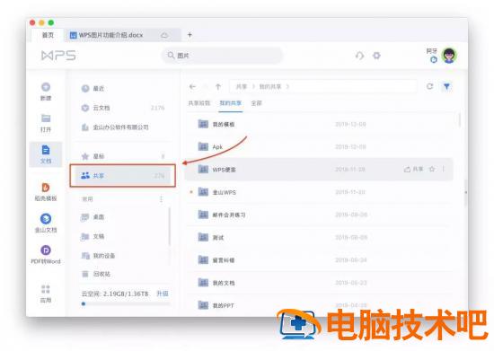Open 稻壳模板 templates icon
The image size is (494, 351).
point(46,188)
